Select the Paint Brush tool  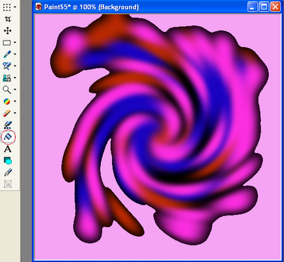tap(7, 66)
